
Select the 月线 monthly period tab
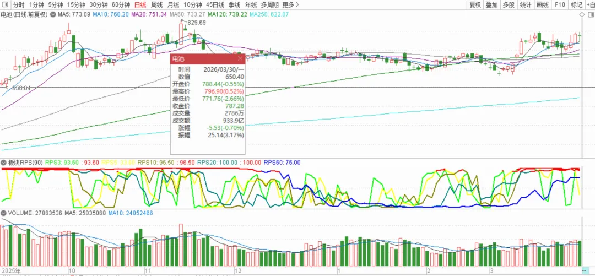[x=174, y=5]
